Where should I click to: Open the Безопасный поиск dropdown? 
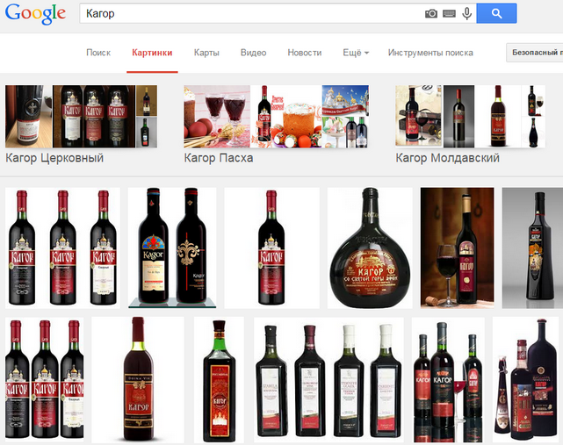click(x=535, y=53)
